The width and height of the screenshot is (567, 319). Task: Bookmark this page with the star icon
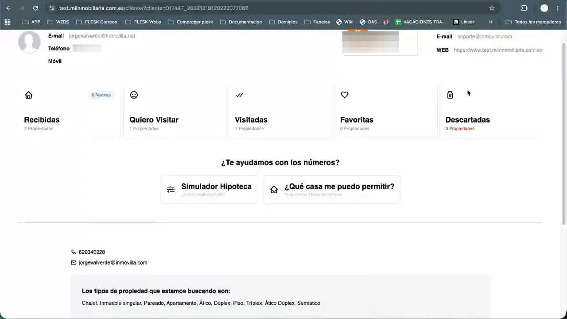click(x=492, y=8)
